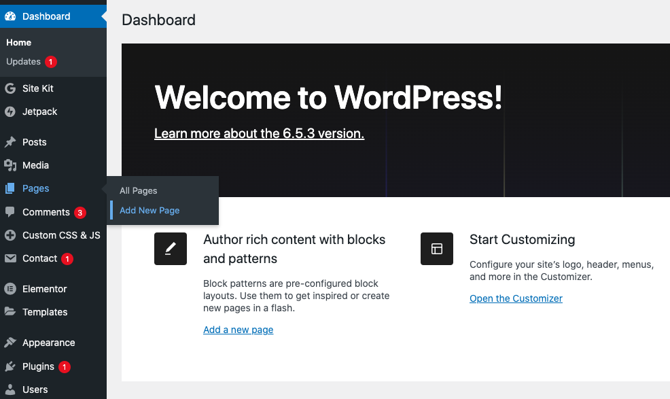Click the Site Kit Google G icon
The width and height of the screenshot is (670, 399).
point(10,88)
